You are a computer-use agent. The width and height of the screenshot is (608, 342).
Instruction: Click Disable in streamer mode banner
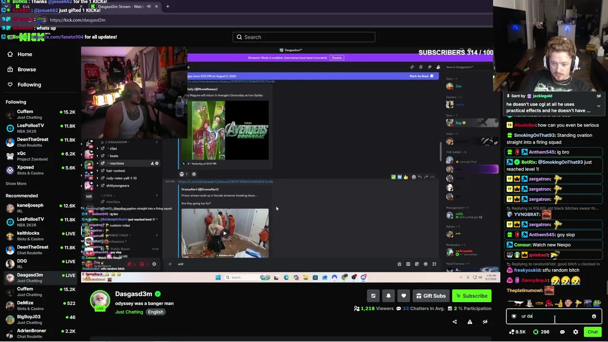click(337, 57)
